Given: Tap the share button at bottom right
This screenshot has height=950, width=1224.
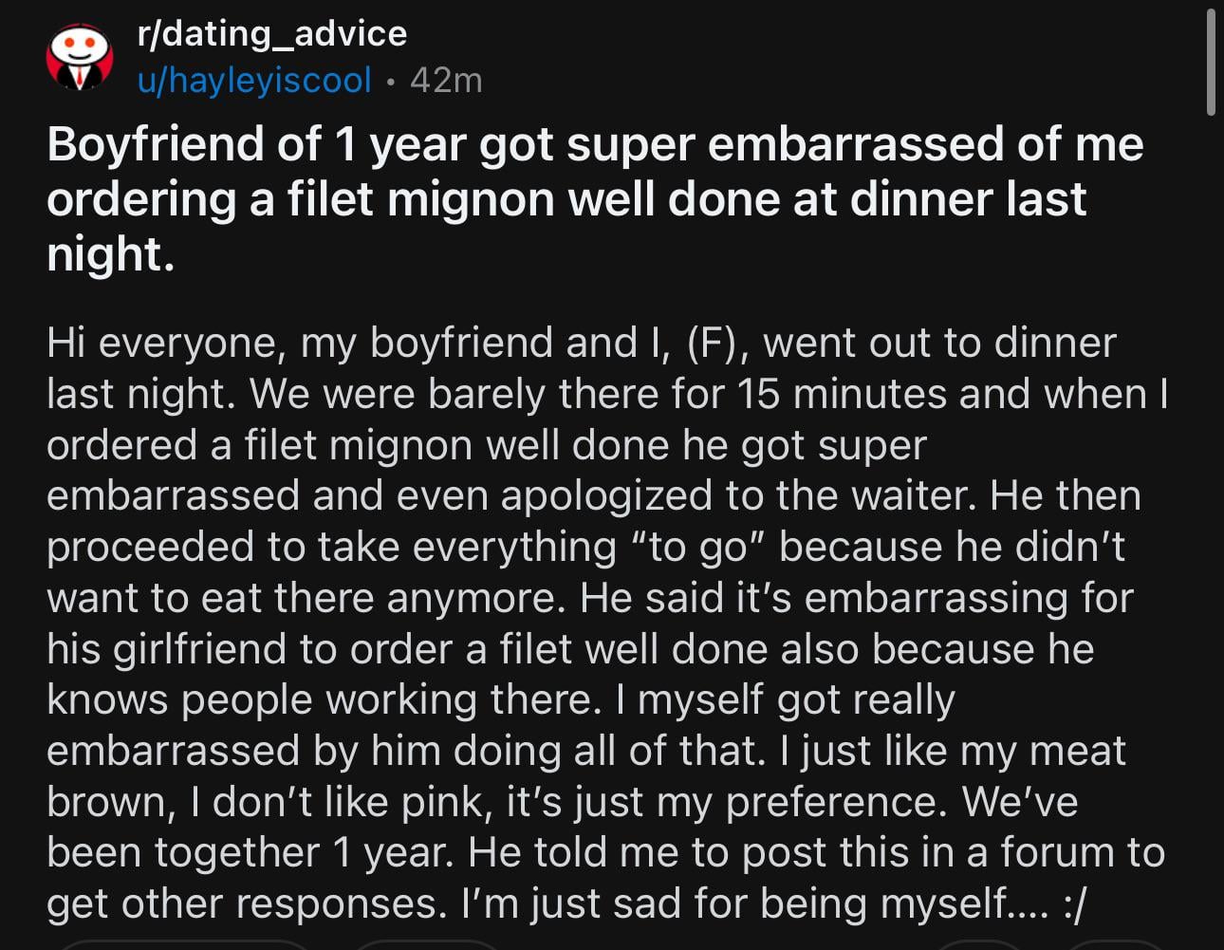Looking at the screenshot, I should [x=1115, y=945].
